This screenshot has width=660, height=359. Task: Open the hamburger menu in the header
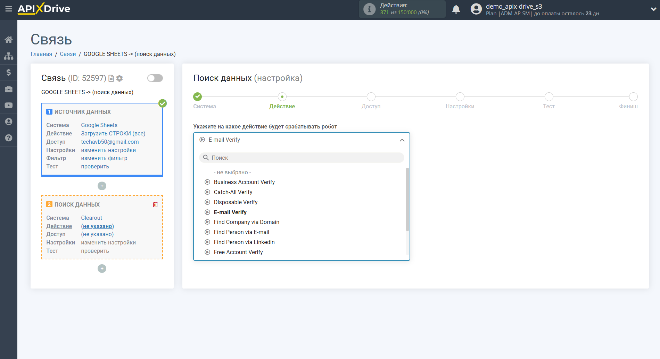(x=9, y=9)
